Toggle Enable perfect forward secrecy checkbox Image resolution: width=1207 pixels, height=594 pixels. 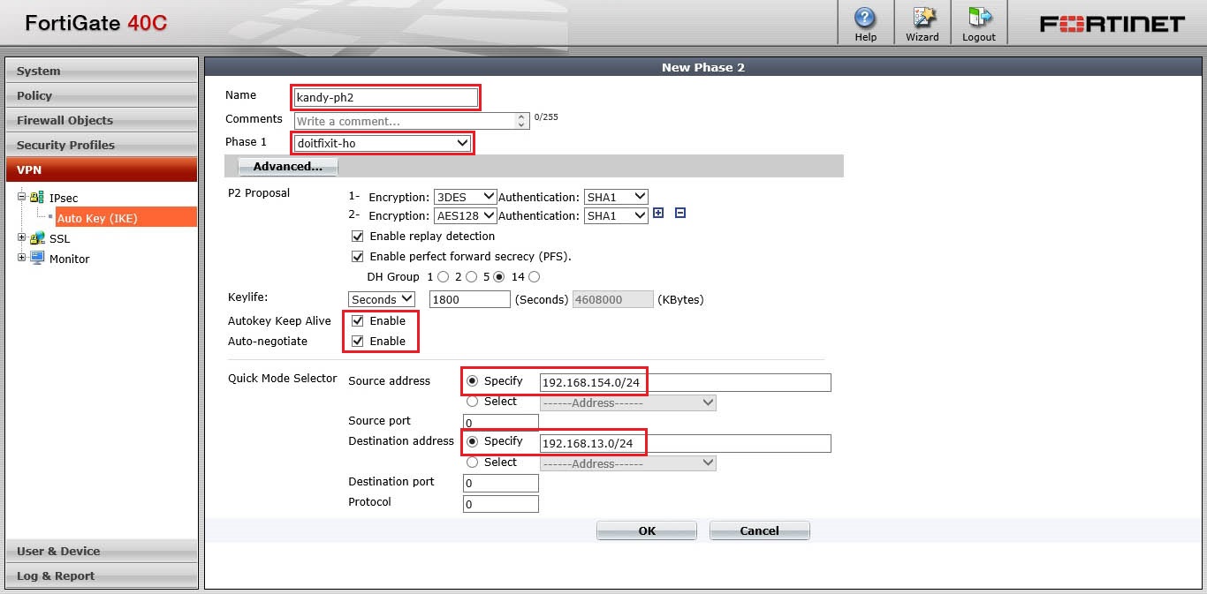click(358, 257)
